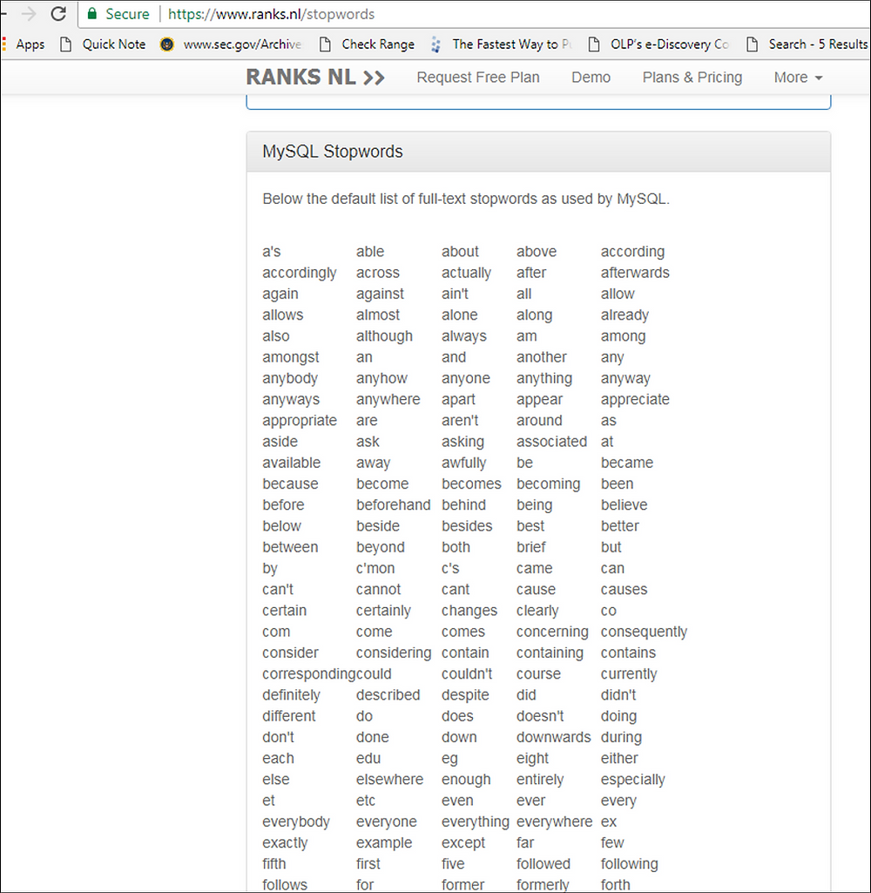Click the green Secure padlock icon
Screen dimensions: 871x893
[x=91, y=14]
